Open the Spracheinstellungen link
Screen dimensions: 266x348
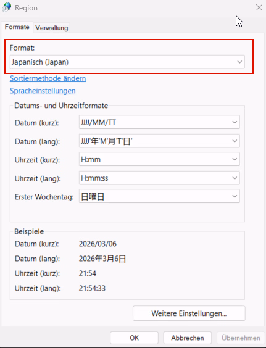click(43, 91)
